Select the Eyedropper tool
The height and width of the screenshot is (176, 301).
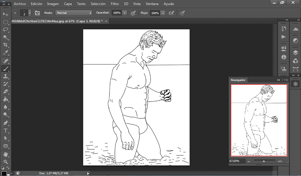point(6,53)
